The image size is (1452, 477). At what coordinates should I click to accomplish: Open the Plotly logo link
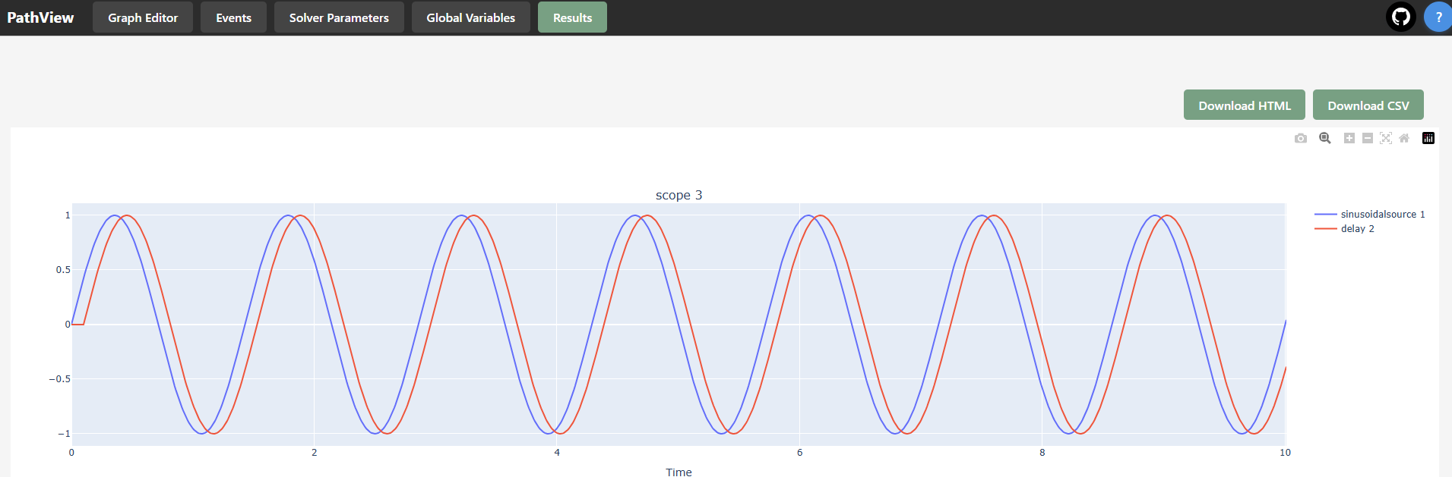pyautogui.click(x=1428, y=138)
